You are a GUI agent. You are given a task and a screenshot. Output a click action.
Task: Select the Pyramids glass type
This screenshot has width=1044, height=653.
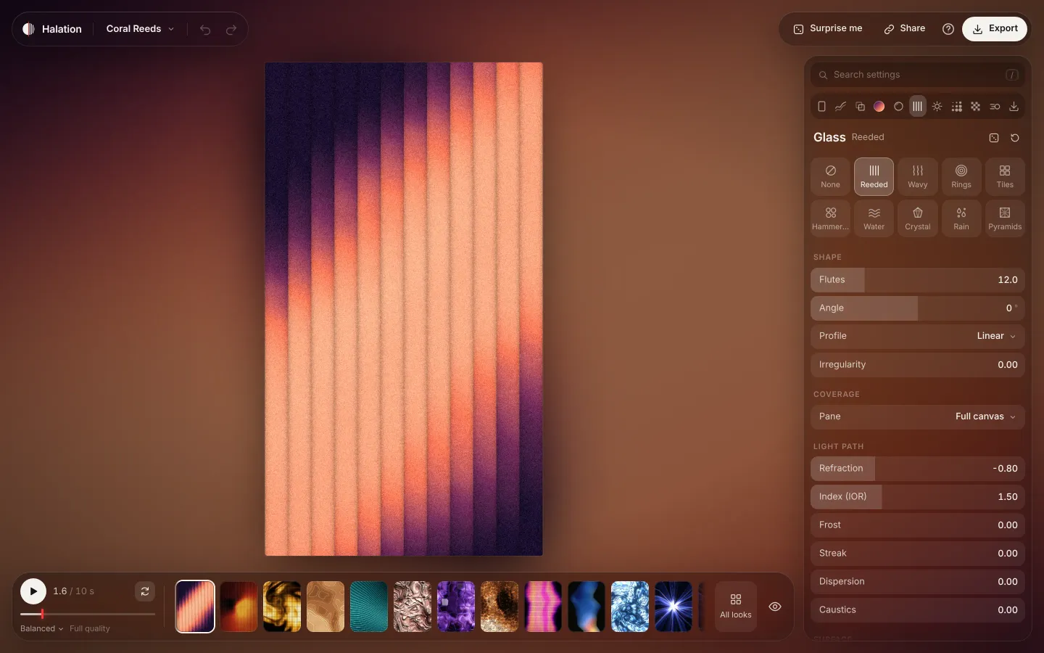tap(1005, 218)
